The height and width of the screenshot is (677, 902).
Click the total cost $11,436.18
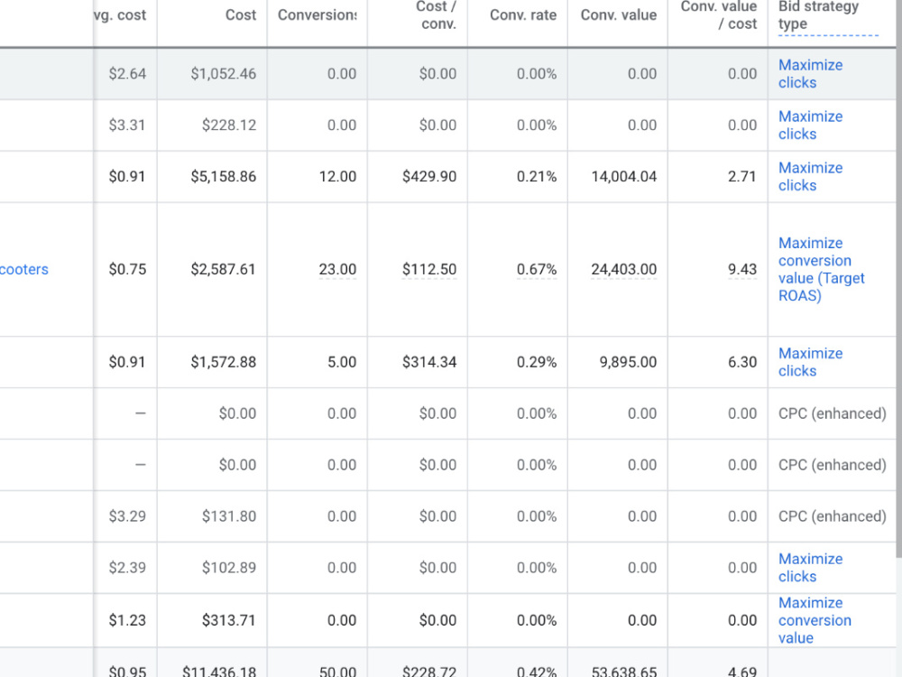[x=219, y=672]
